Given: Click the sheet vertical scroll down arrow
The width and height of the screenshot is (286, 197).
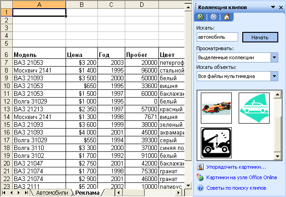Looking at the screenshot, I should click(188, 186).
